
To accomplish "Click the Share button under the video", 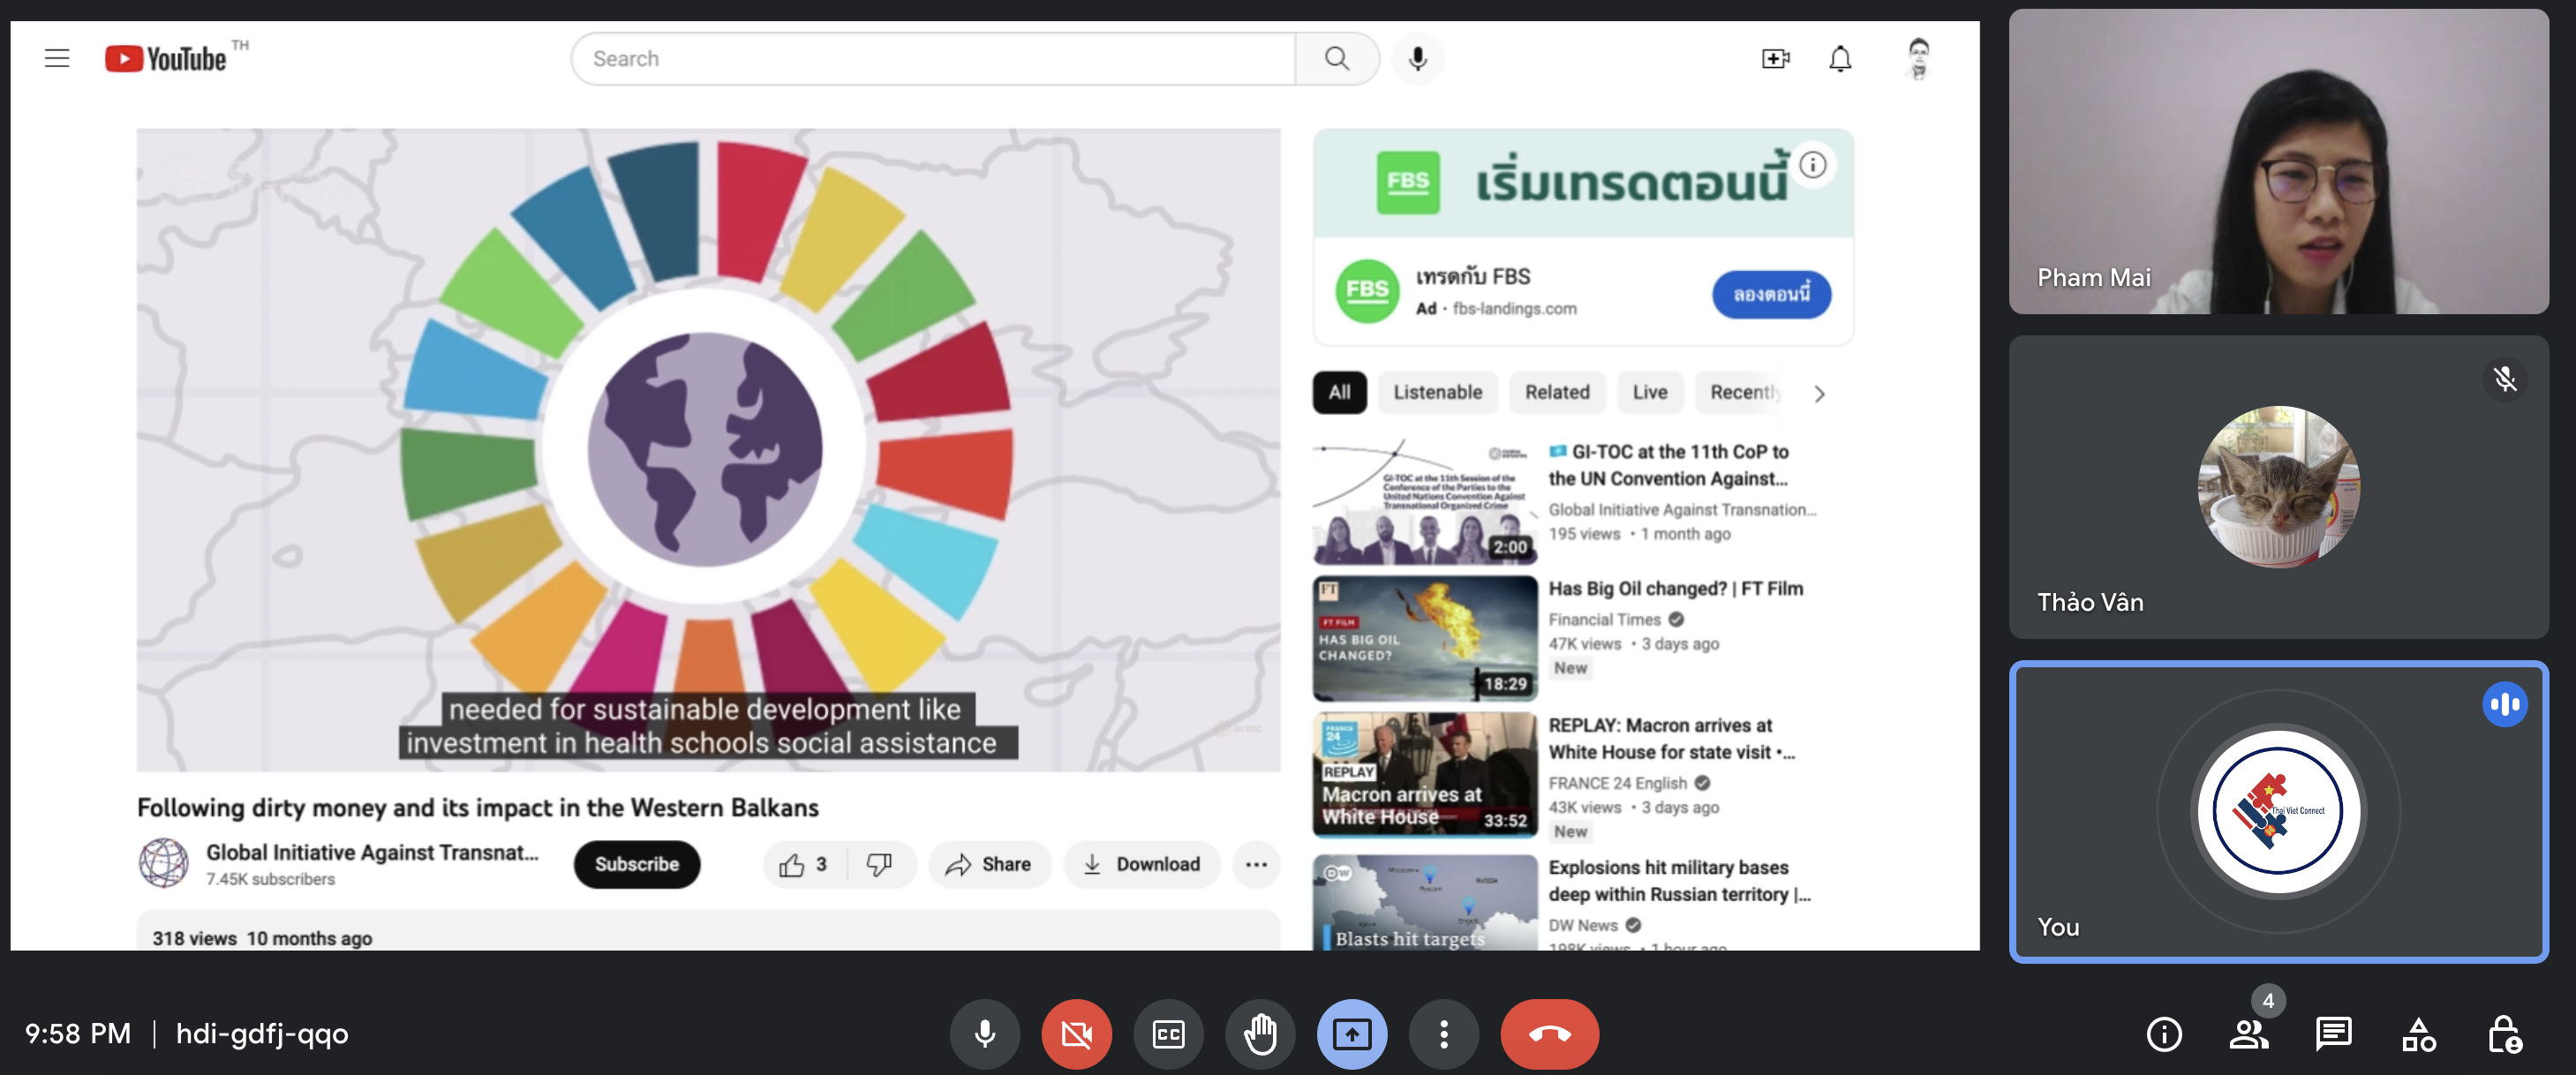I will [988, 864].
